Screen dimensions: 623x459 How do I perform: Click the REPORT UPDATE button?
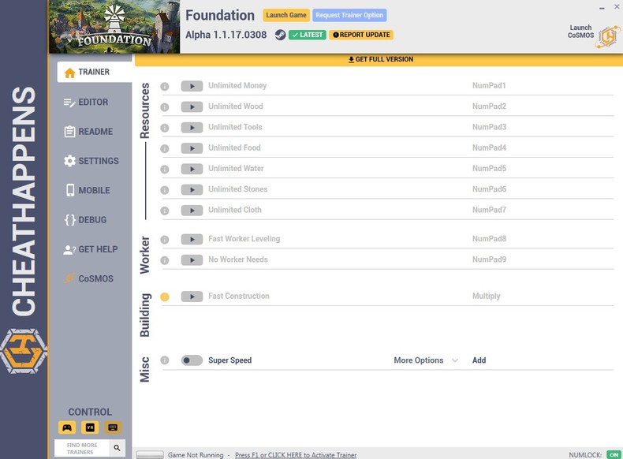click(360, 35)
